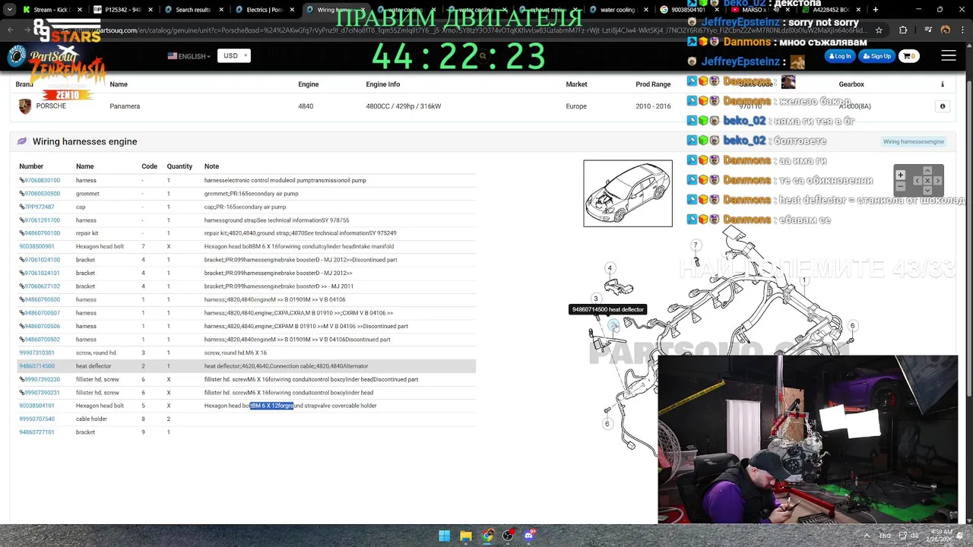
Task: Open Discord from the taskbar
Action: point(529,536)
